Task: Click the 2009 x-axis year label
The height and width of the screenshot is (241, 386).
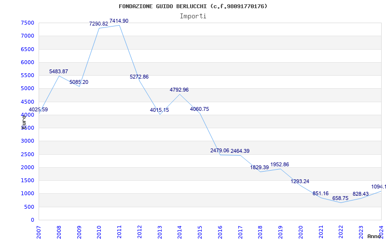Action: [x=79, y=232]
